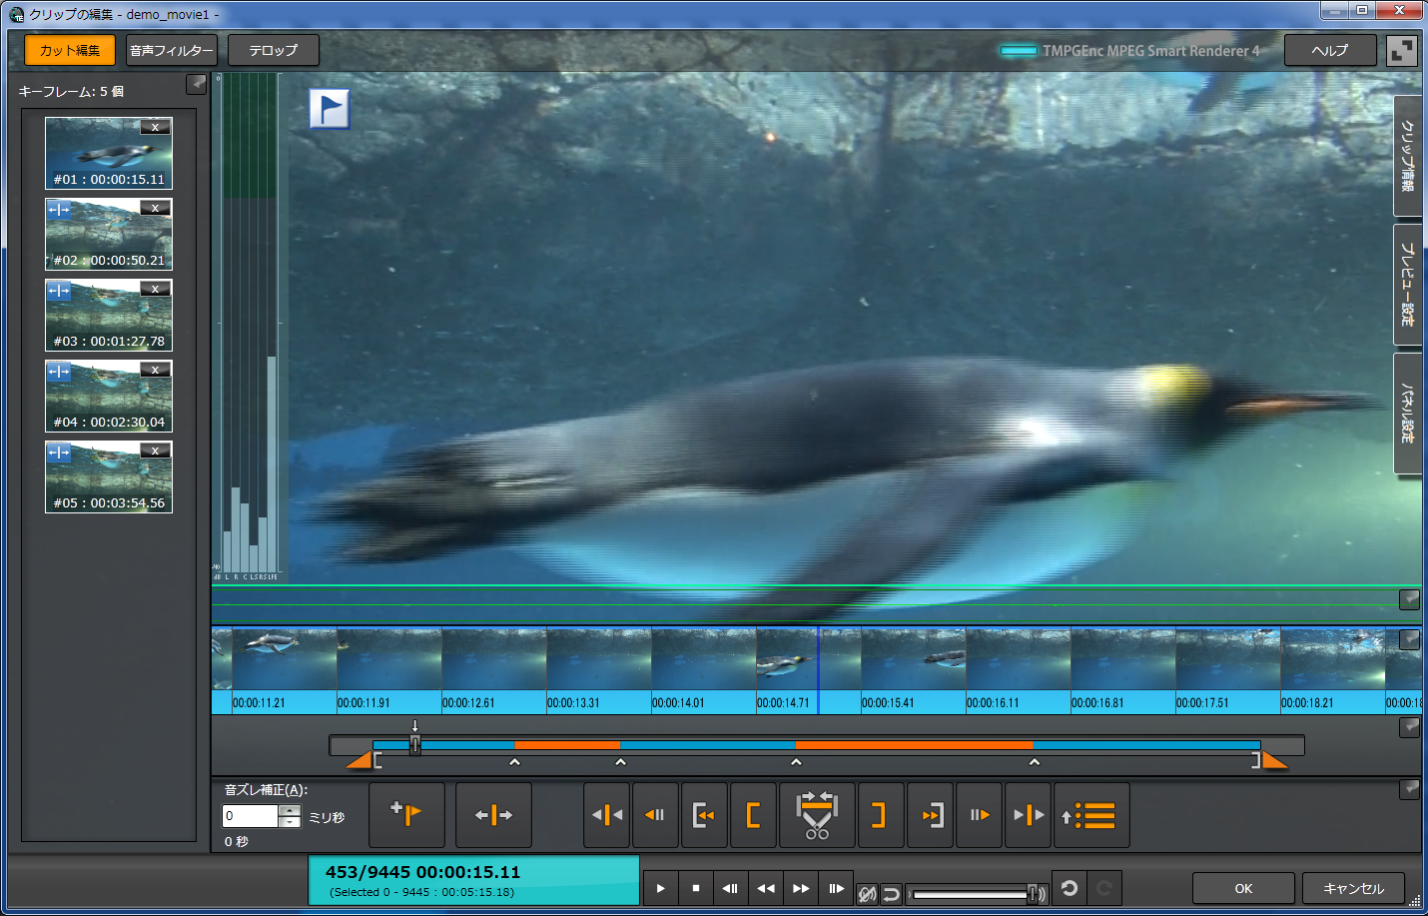The width and height of the screenshot is (1428, 916).
Task: Mute the playback audio
Action: point(866,893)
